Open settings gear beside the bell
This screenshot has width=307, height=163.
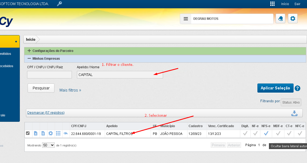tap(293, 19)
